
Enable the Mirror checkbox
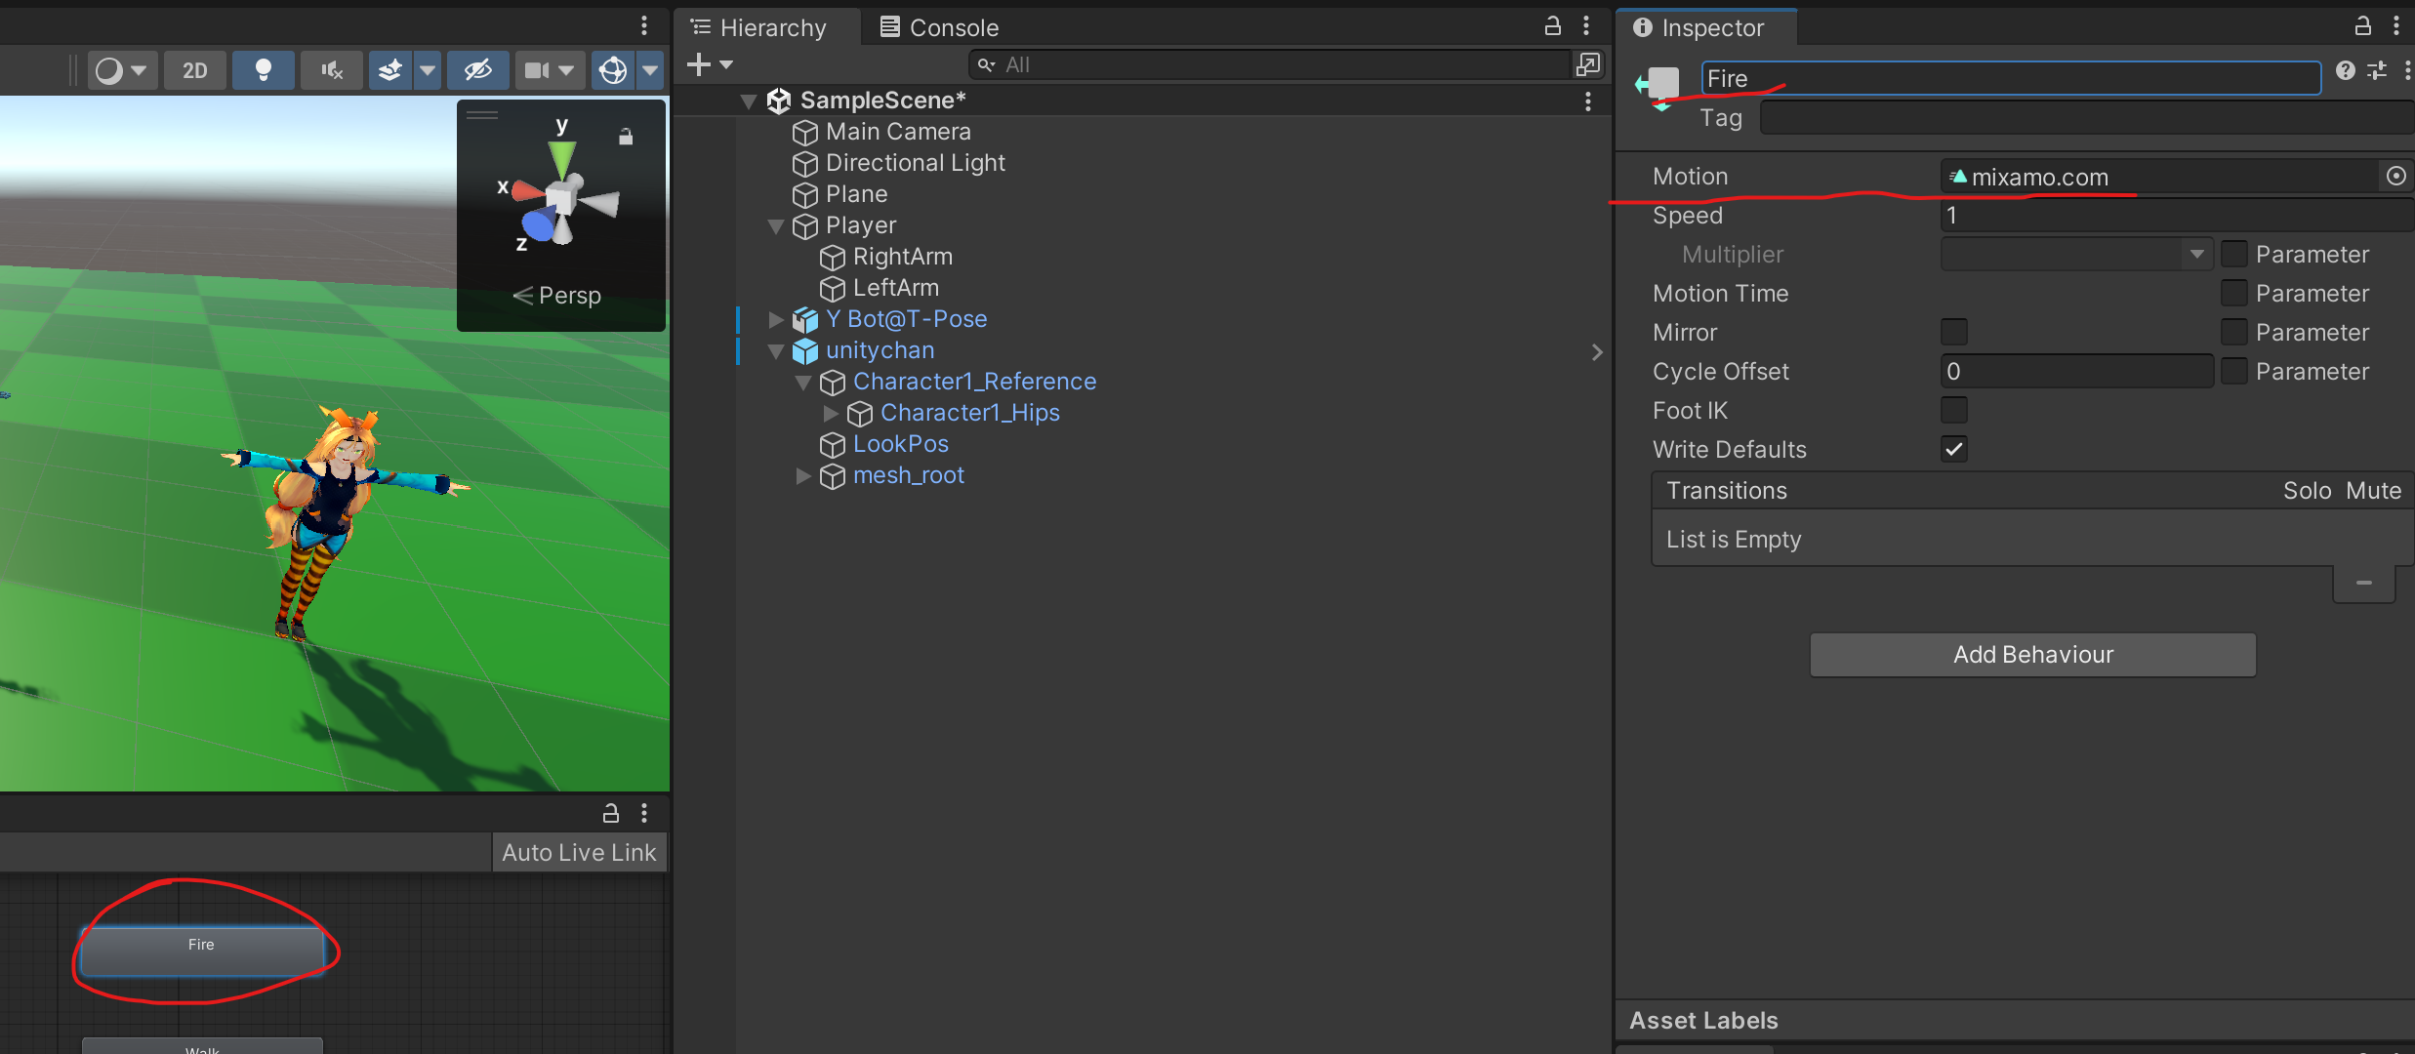coord(1953,332)
